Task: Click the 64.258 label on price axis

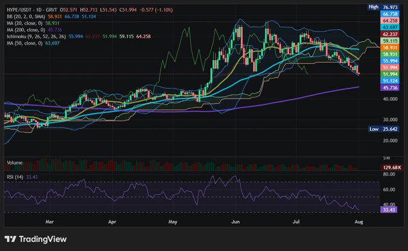Action: (x=390, y=21)
